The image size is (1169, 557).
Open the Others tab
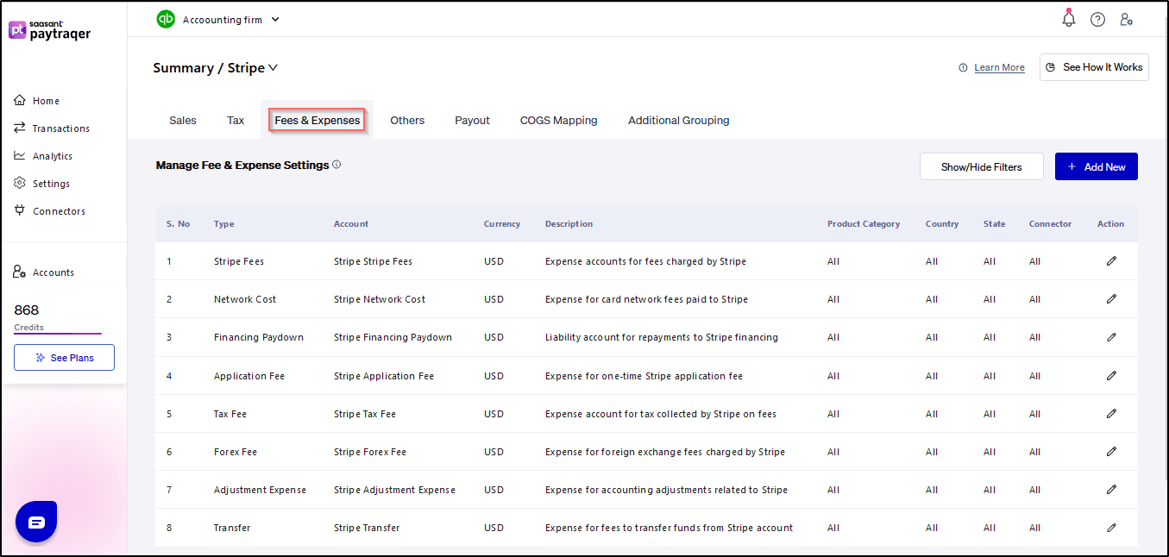click(x=407, y=121)
